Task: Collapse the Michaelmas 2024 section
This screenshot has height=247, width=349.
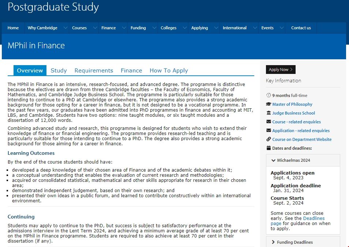Action: click(274, 160)
